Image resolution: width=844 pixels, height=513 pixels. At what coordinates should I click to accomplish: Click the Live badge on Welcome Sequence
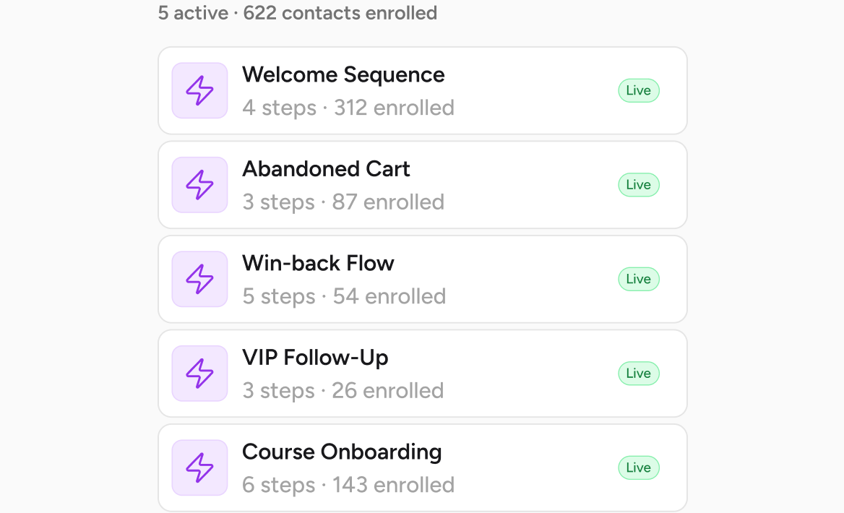click(x=638, y=90)
